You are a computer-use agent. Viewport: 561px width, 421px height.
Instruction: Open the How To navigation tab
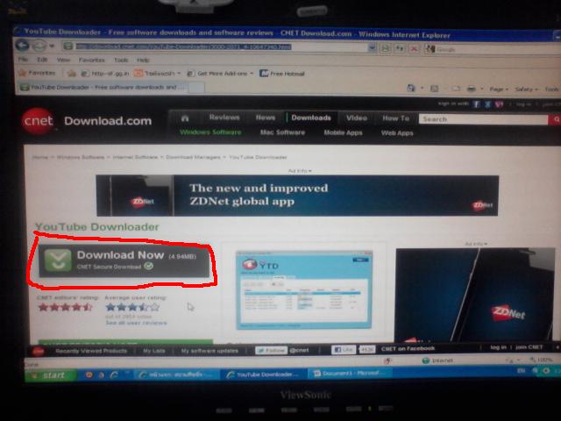point(395,118)
